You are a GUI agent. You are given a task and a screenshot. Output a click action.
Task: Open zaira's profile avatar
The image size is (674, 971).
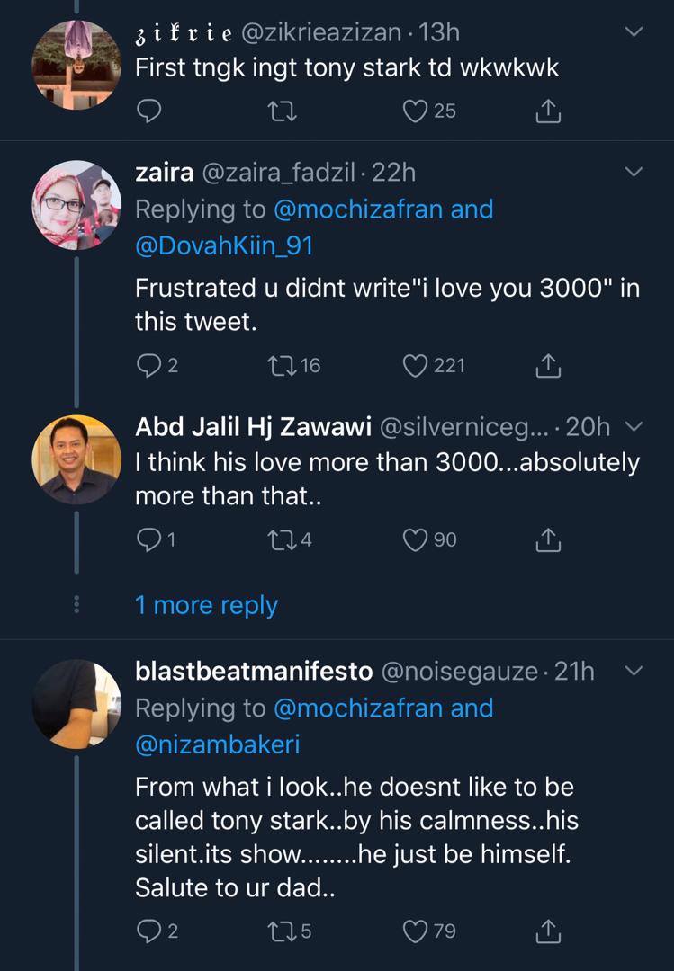coord(76,205)
